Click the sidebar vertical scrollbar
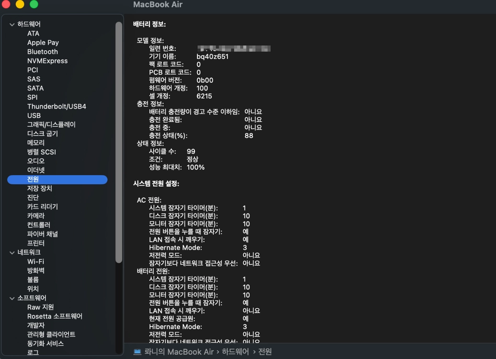Image resolution: width=496 pixels, height=359 pixels. coord(119,142)
